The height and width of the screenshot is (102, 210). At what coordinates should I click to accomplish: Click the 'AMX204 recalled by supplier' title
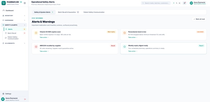click(50, 46)
